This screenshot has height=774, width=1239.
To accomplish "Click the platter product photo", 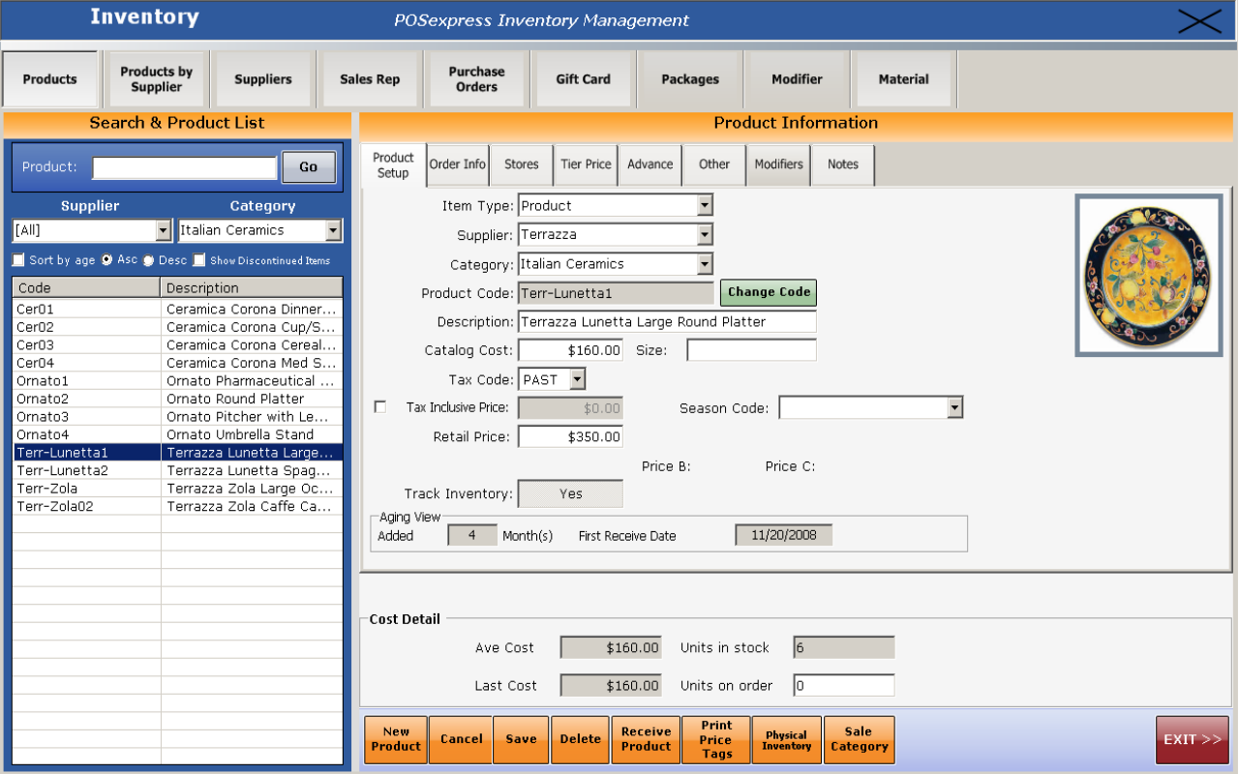I will (1148, 274).
